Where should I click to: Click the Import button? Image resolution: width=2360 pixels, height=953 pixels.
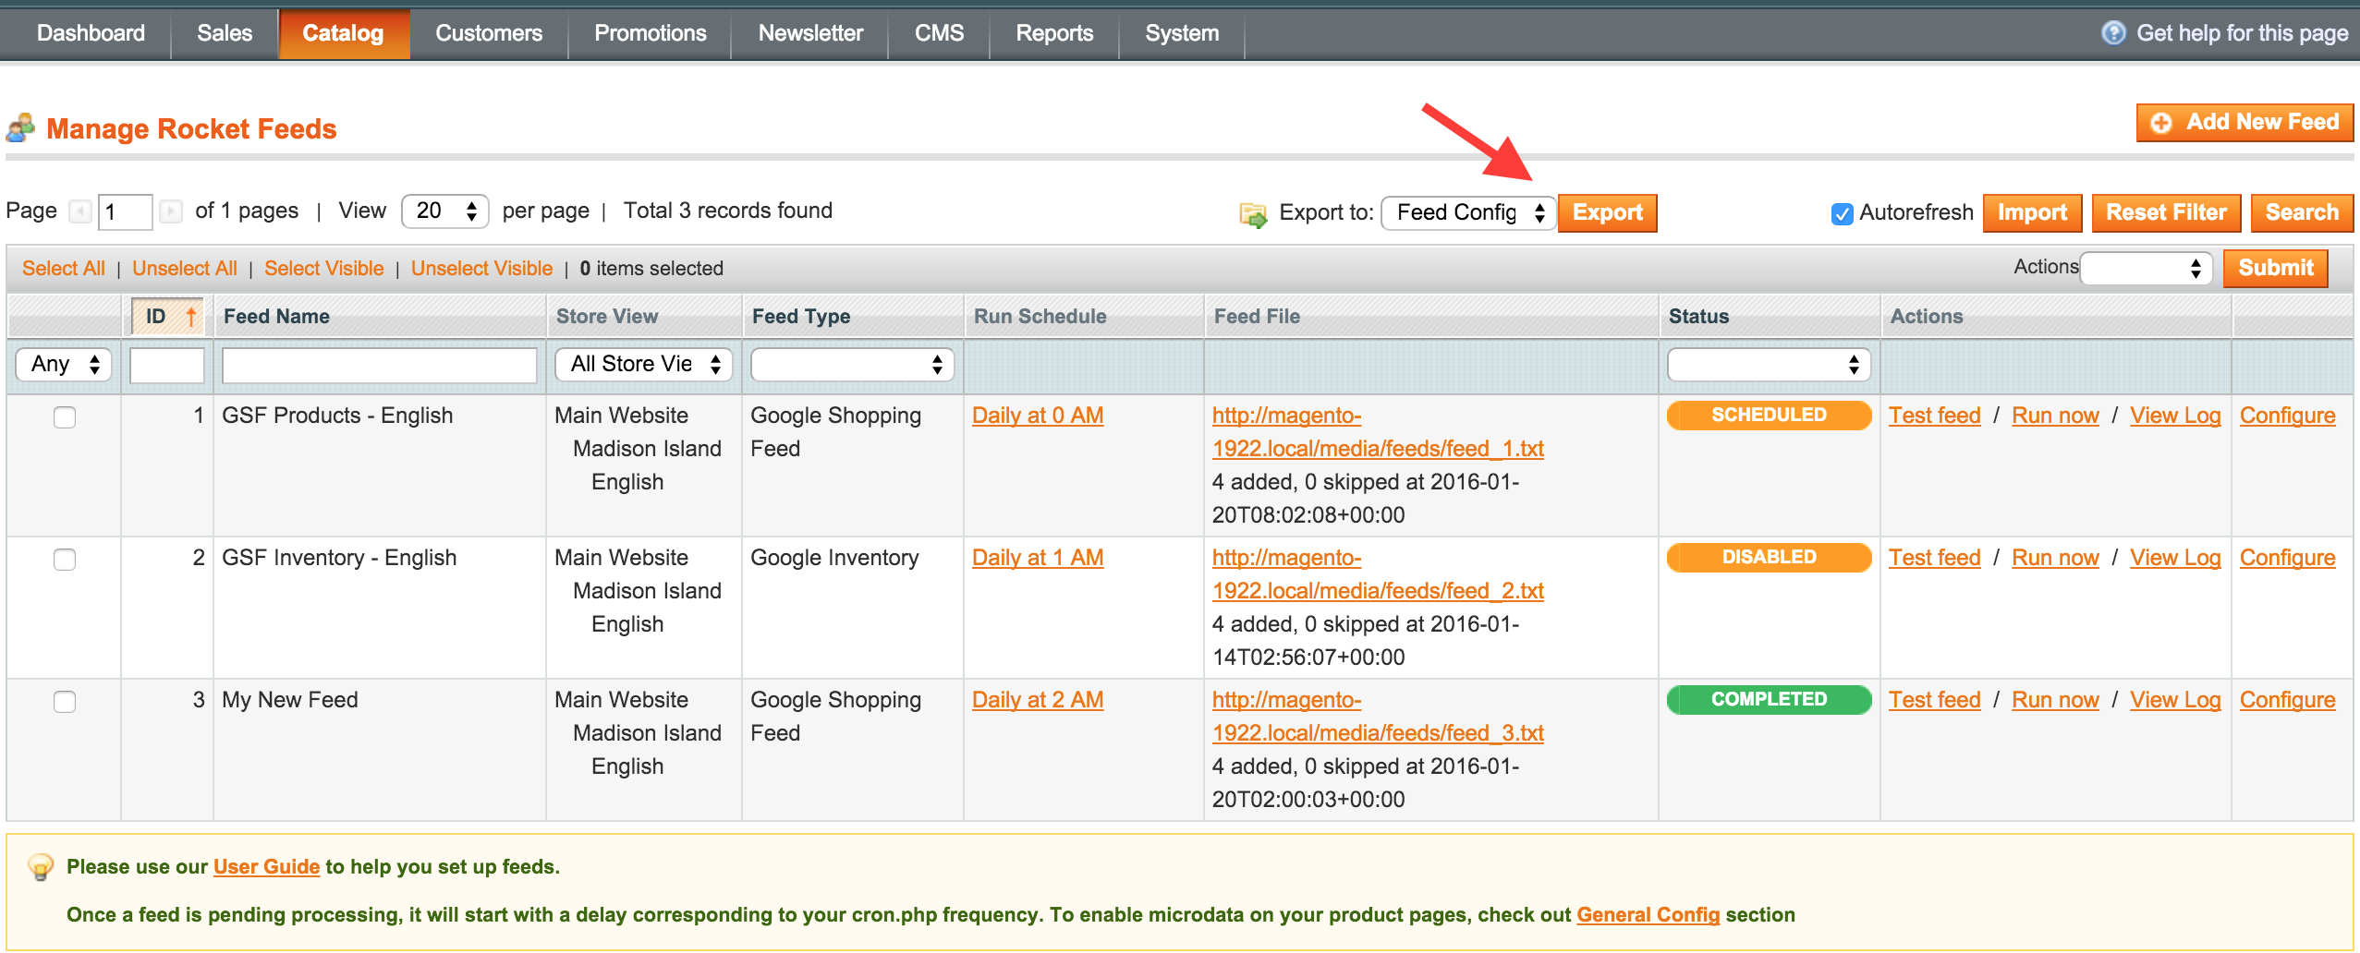tap(2032, 213)
